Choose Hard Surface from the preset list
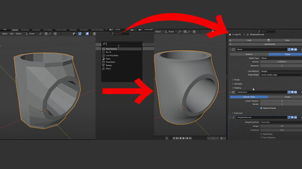The image size is (302, 169). 122,49
